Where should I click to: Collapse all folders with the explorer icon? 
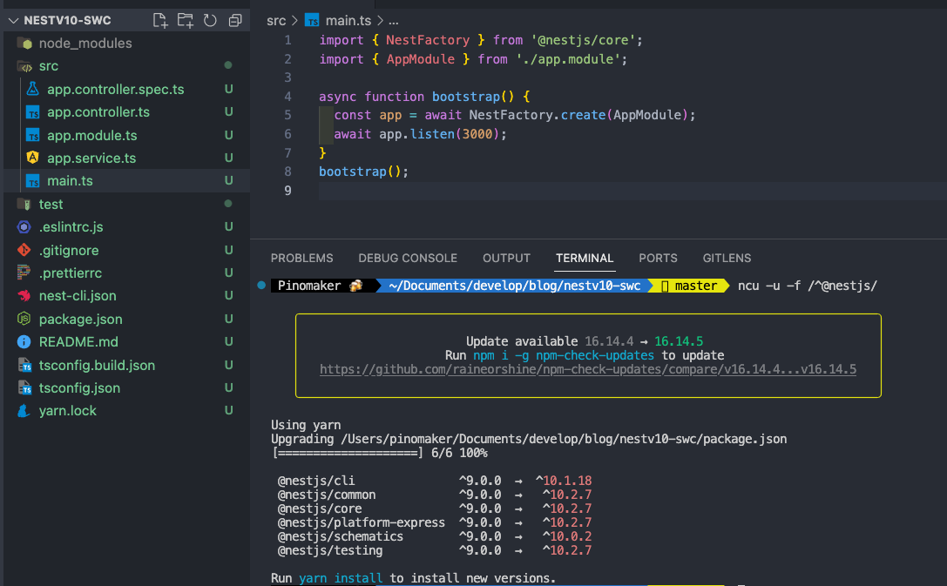[x=235, y=21]
